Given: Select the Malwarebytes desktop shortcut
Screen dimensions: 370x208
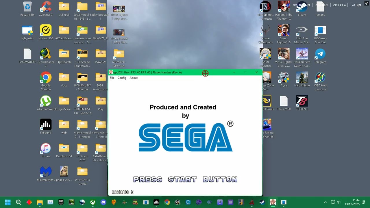Looking at the screenshot, I should [x=46, y=174].
